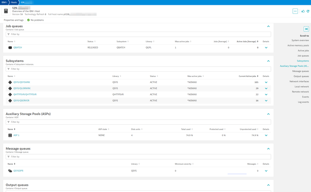This screenshot has height=192, width=311.
Task: Click the 105 current active jobs value
Action: tap(256, 82)
